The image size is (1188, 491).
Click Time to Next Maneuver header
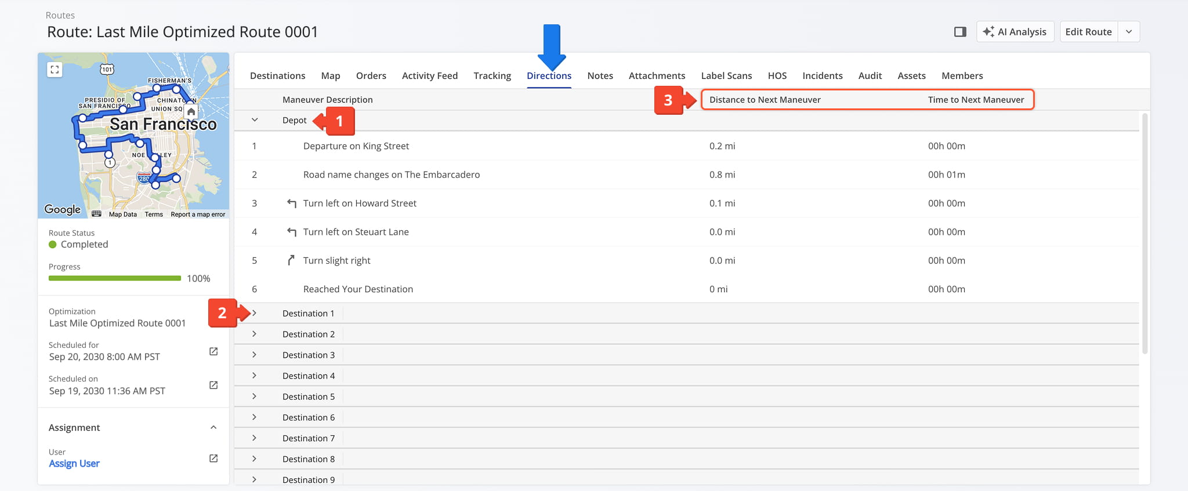976,100
